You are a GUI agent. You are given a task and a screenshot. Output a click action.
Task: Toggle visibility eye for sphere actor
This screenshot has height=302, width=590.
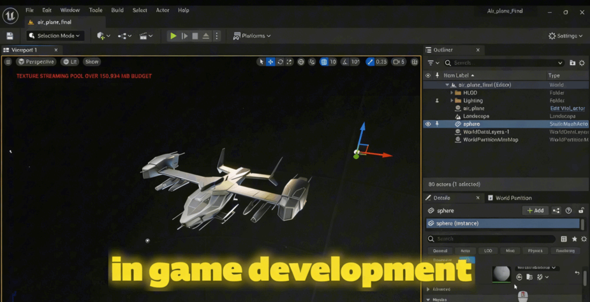point(428,124)
